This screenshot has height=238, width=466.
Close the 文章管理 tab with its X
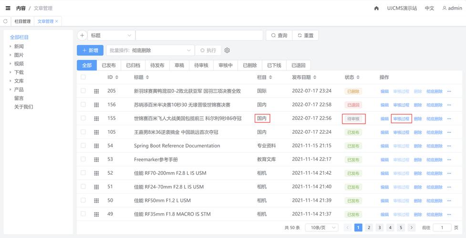coord(57,21)
